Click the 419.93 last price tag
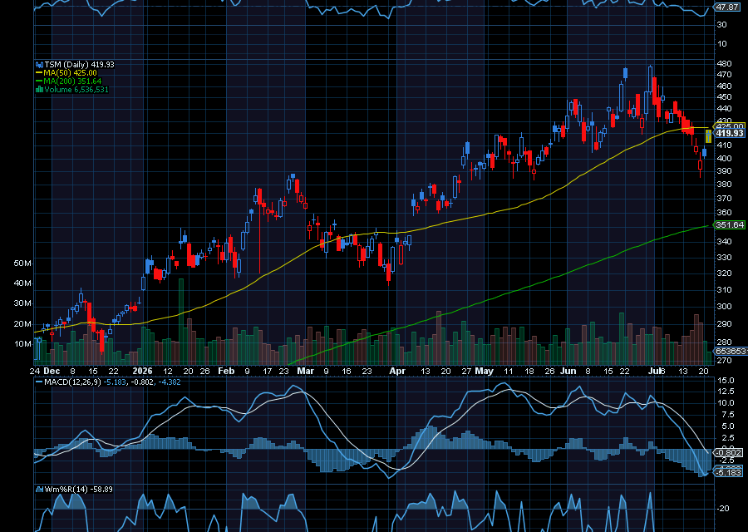Screen dimensions: 748x532 (730, 133)
